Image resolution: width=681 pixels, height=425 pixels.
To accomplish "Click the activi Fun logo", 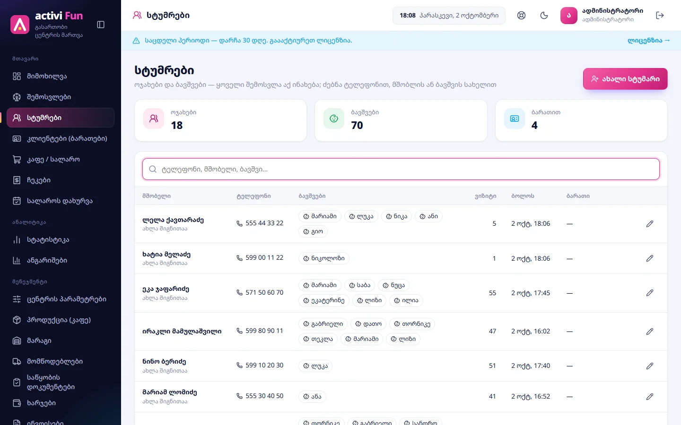I will 20,25.
